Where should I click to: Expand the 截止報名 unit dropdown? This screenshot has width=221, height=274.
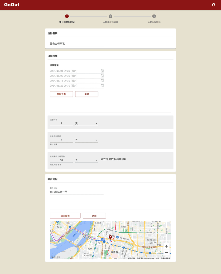point(86,140)
